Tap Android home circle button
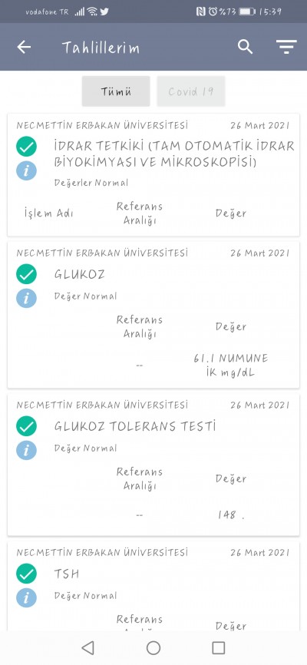This screenshot has width=307, height=665. [x=153, y=647]
